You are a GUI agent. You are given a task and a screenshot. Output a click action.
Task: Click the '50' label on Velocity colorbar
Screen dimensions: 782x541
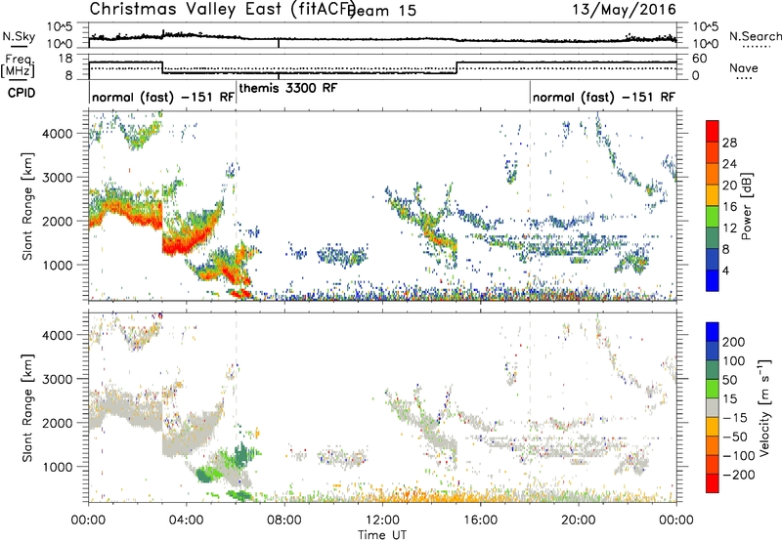(x=729, y=380)
